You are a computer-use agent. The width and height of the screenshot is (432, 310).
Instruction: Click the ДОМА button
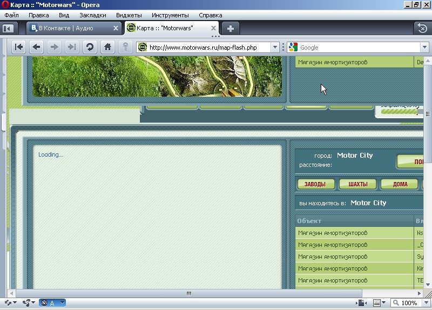(x=400, y=184)
